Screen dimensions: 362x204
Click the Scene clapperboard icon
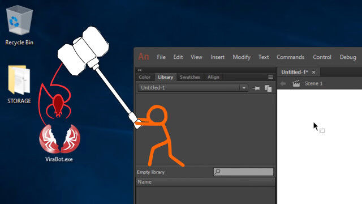point(296,83)
